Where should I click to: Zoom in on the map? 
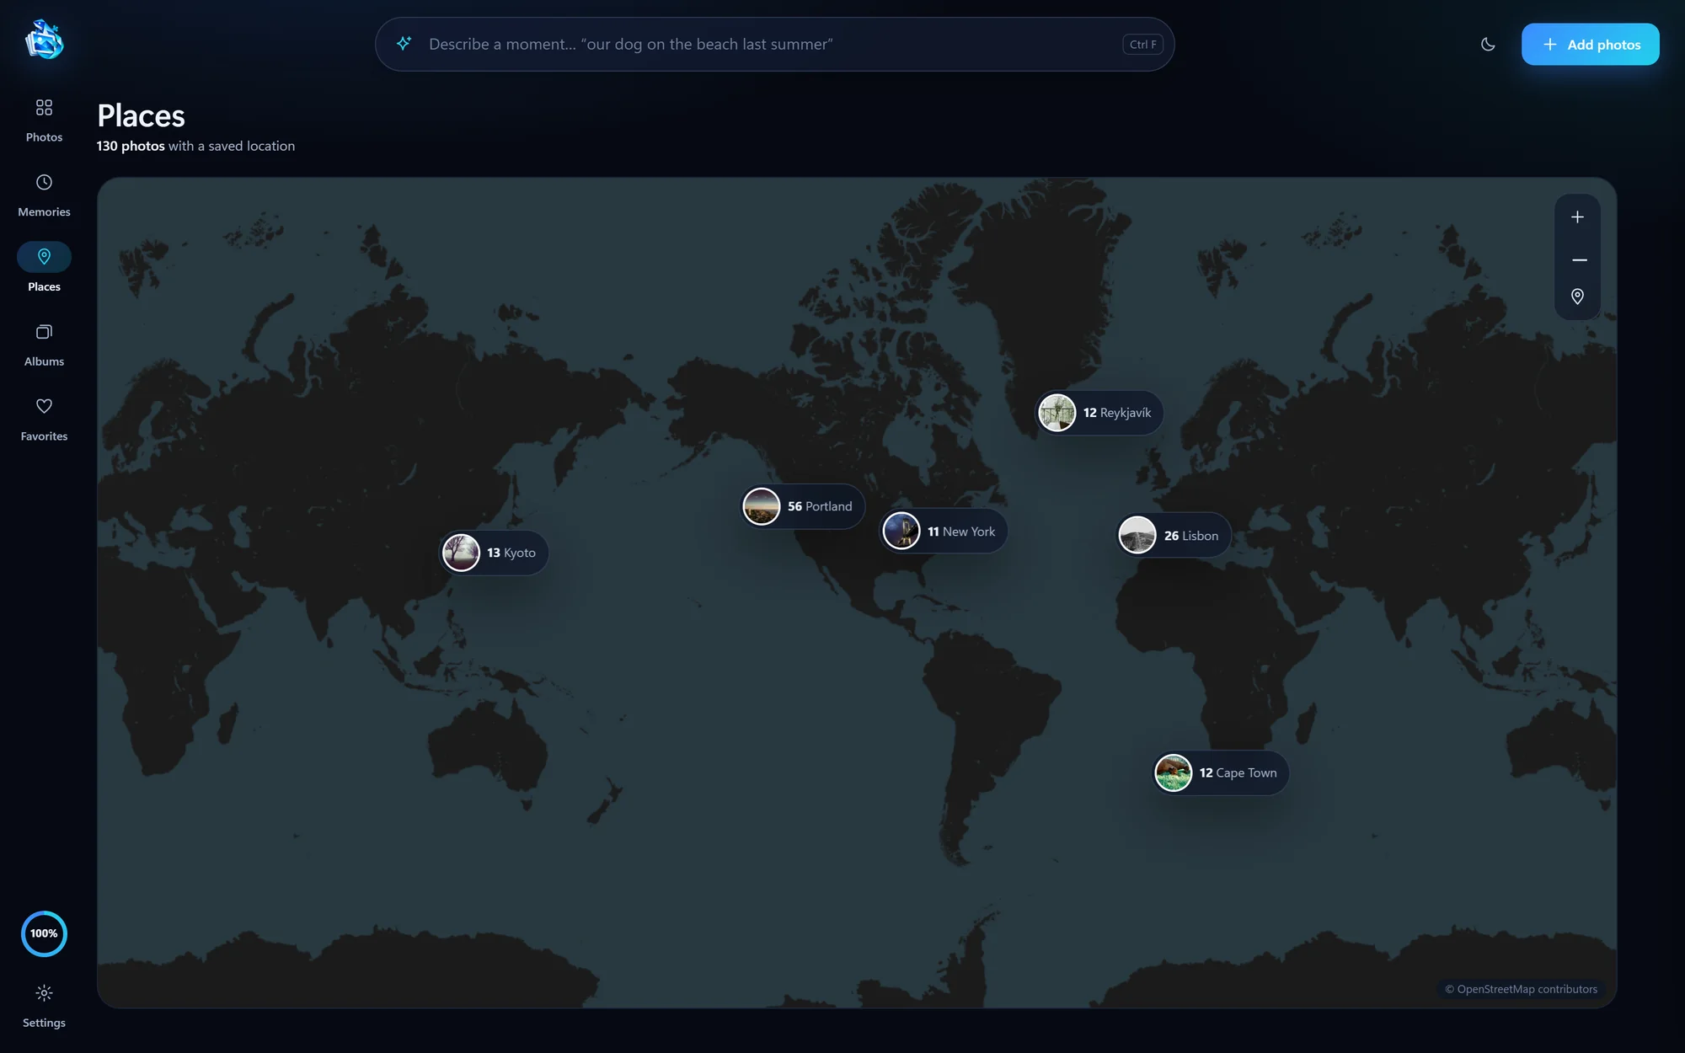click(1577, 217)
